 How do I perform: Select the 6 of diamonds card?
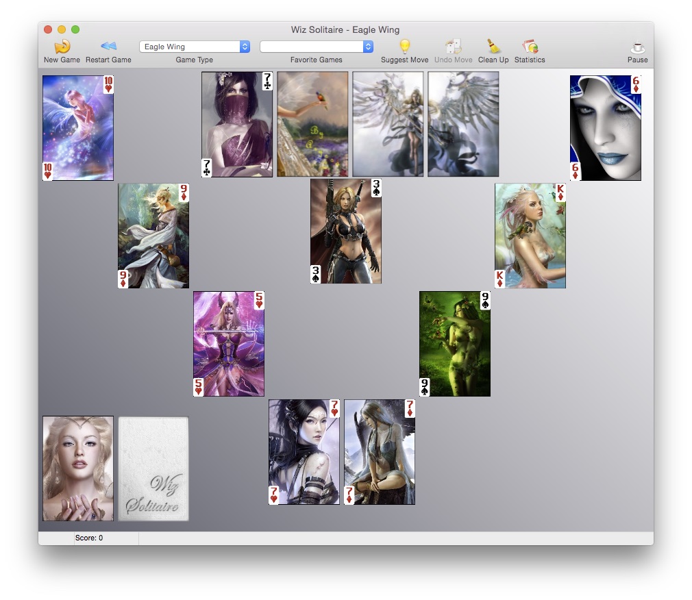click(605, 128)
